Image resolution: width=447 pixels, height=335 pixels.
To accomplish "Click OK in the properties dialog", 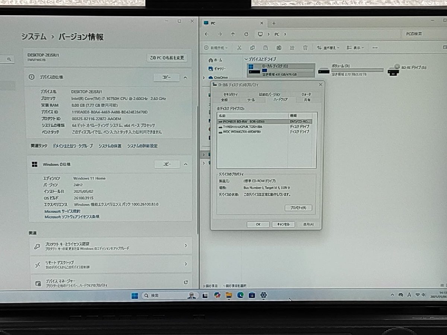I will (x=258, y=224).
